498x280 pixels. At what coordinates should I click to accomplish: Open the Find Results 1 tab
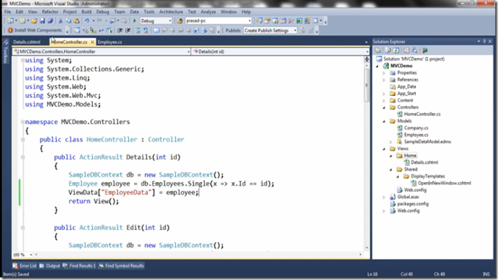click(x=79, y=266)
